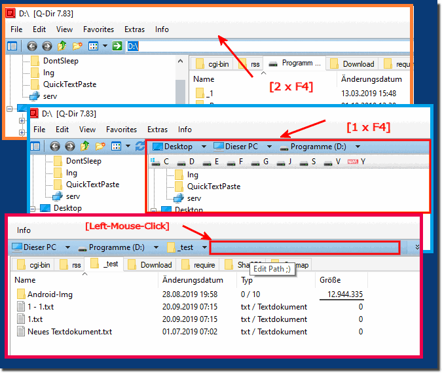The image size is (442, 373).
Task: Click view mode icon in middle window toolbar
Action: coord(116,146)
